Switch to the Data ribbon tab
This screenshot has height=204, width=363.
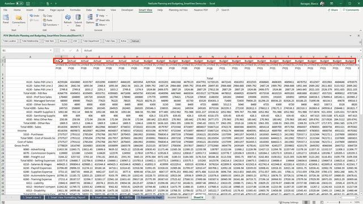click(x=88, y=10)
